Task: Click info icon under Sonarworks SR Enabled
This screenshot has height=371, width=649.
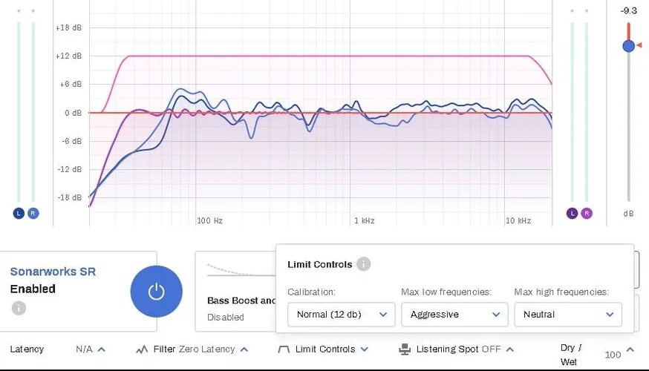Action: (x=19, y=307)
